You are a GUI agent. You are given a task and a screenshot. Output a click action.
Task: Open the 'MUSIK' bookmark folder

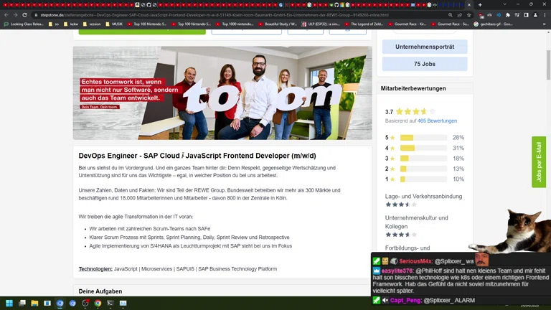[x=116, y=24]
